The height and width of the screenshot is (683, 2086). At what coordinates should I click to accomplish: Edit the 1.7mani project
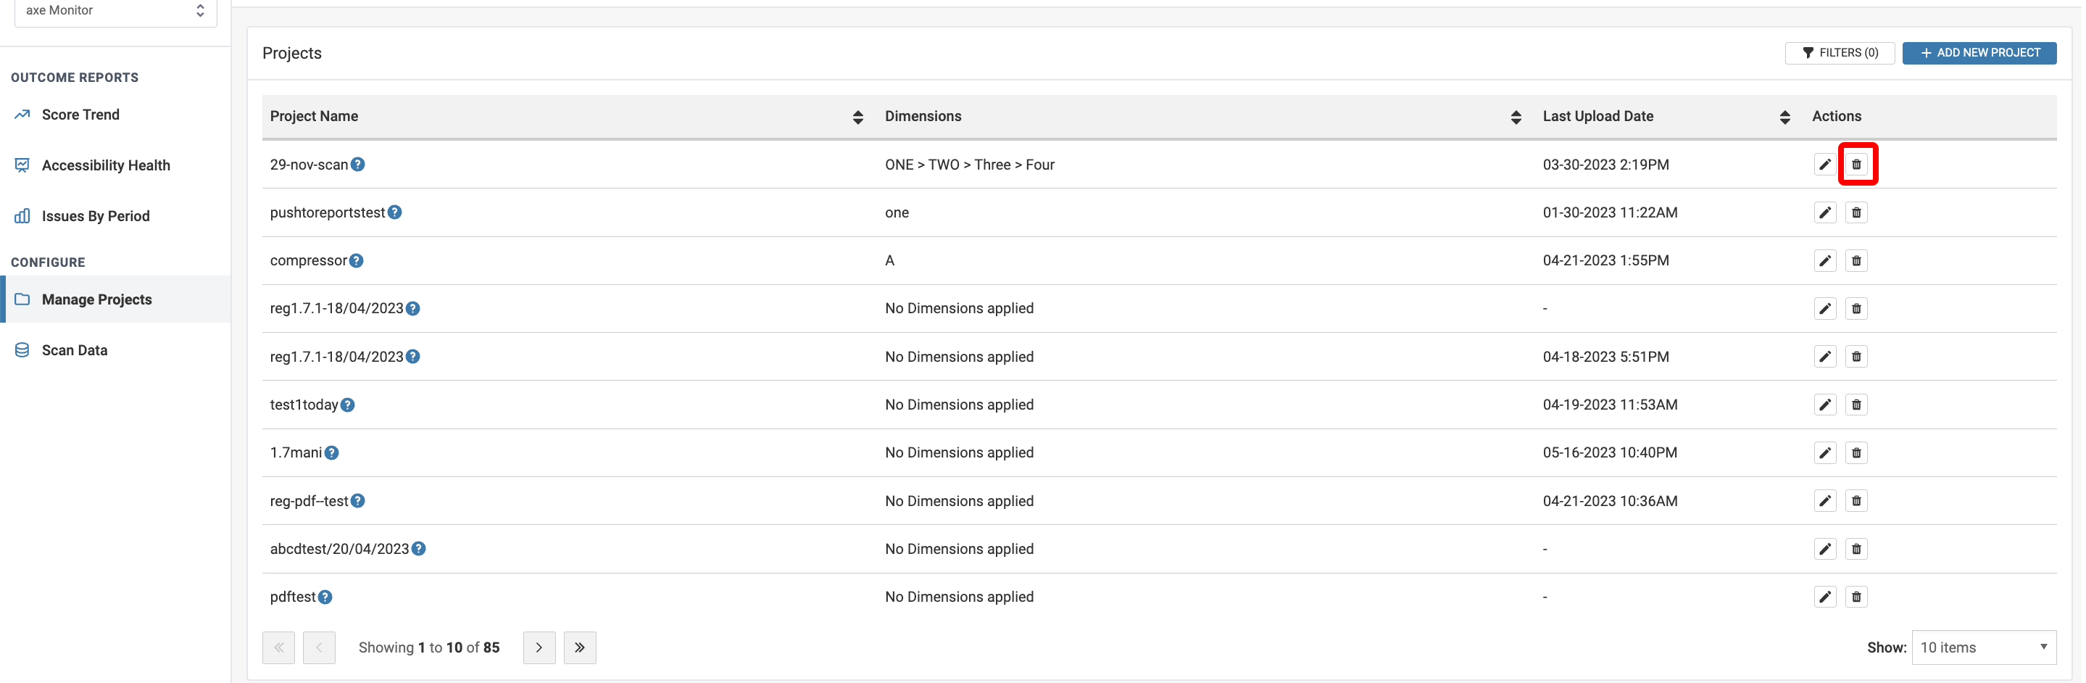(x=1824, y=453)
